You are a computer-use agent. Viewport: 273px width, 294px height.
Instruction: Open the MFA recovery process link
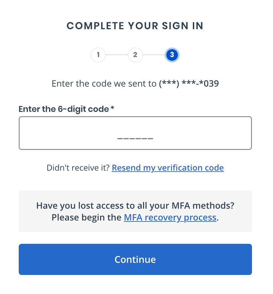[x=170, y=217]
